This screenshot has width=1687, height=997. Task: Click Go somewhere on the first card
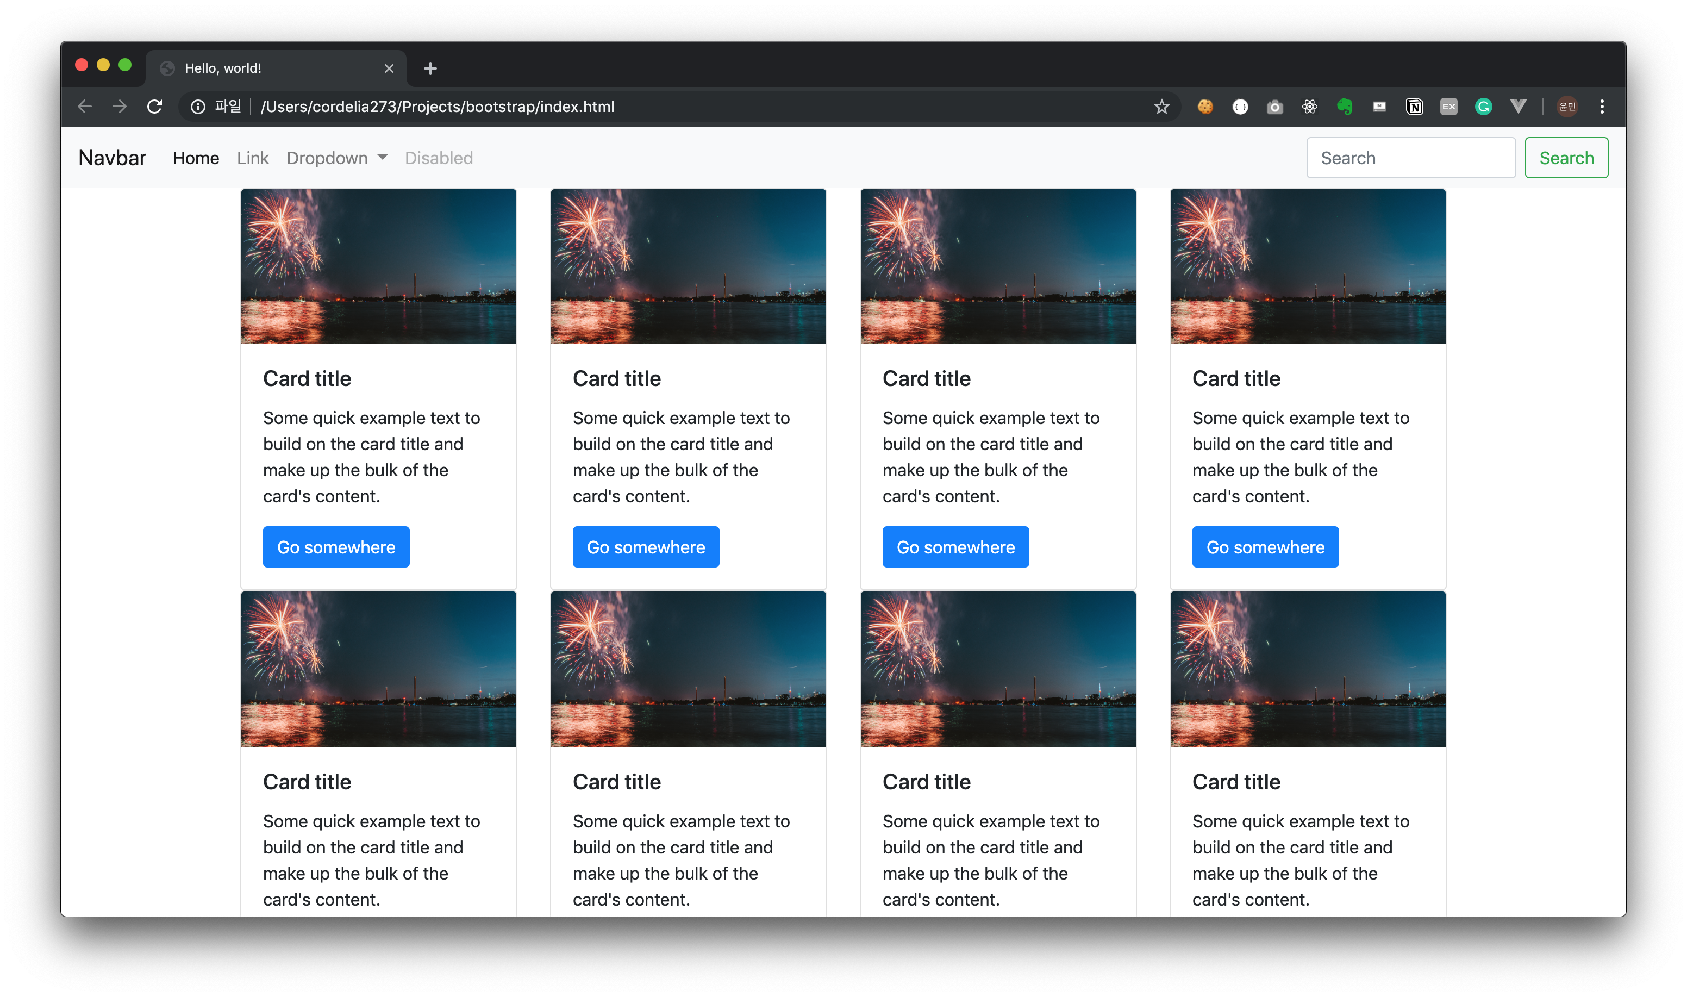336,547
